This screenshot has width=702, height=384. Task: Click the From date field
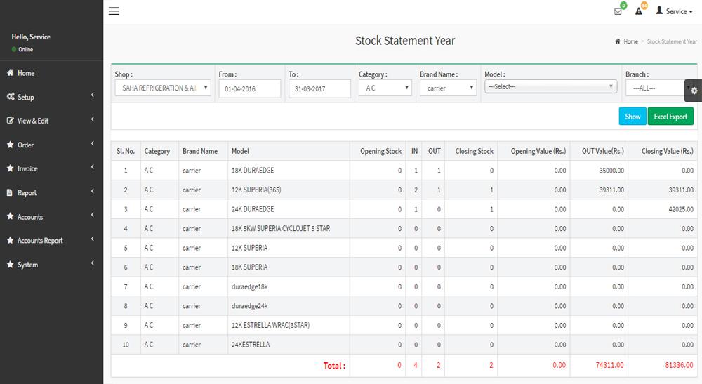pos(250,88)
